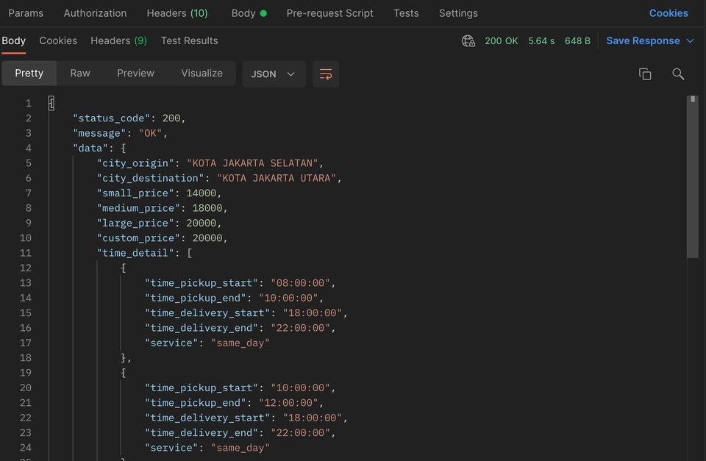Viewport: 706px width, 461px height.
Task: Switch to Raw view mode
Action: (80, 73)
